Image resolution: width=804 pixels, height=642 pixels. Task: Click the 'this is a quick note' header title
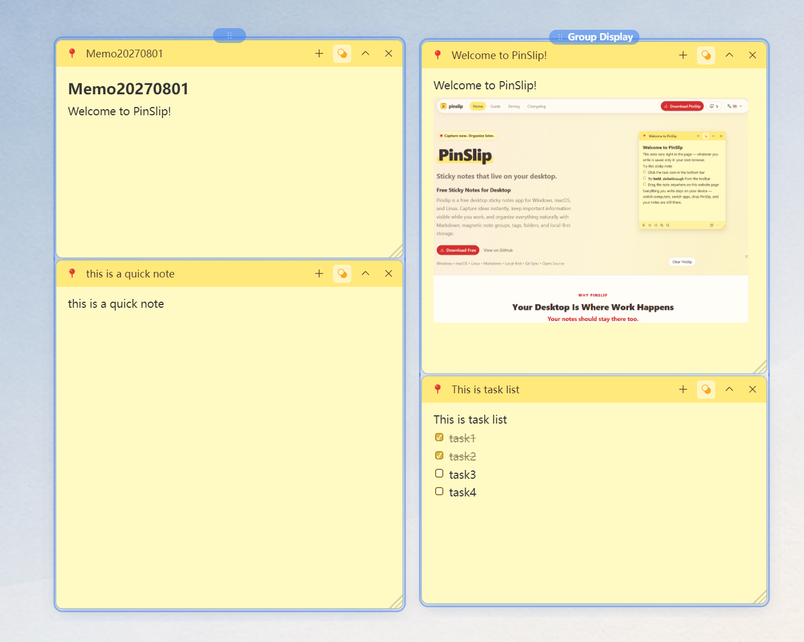click(x=130, y=274)
